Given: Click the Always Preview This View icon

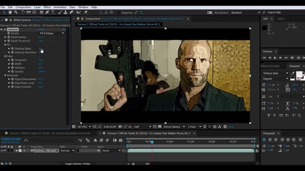Looking at the screenshot, I should point(74,127).
